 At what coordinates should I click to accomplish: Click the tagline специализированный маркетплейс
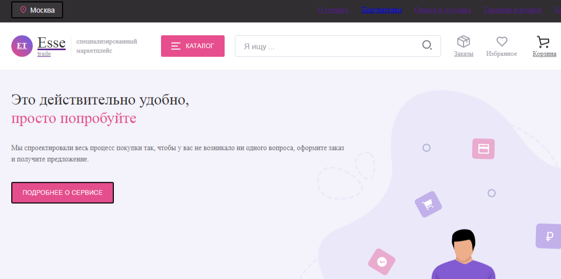click(x=107, y=46)
